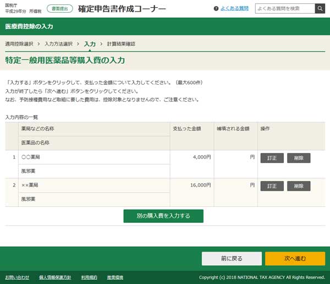Go to 適用控除選択 breadcrumb step
Image resolution: width=330 pixels, height=284 pixels.
pos(19,43)
